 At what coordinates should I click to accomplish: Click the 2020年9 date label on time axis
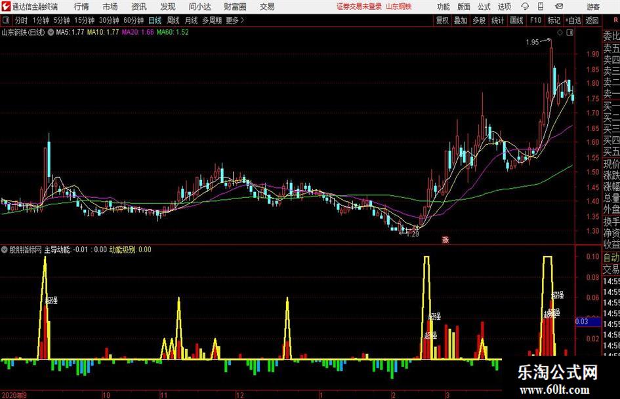(x=14, y=394)
